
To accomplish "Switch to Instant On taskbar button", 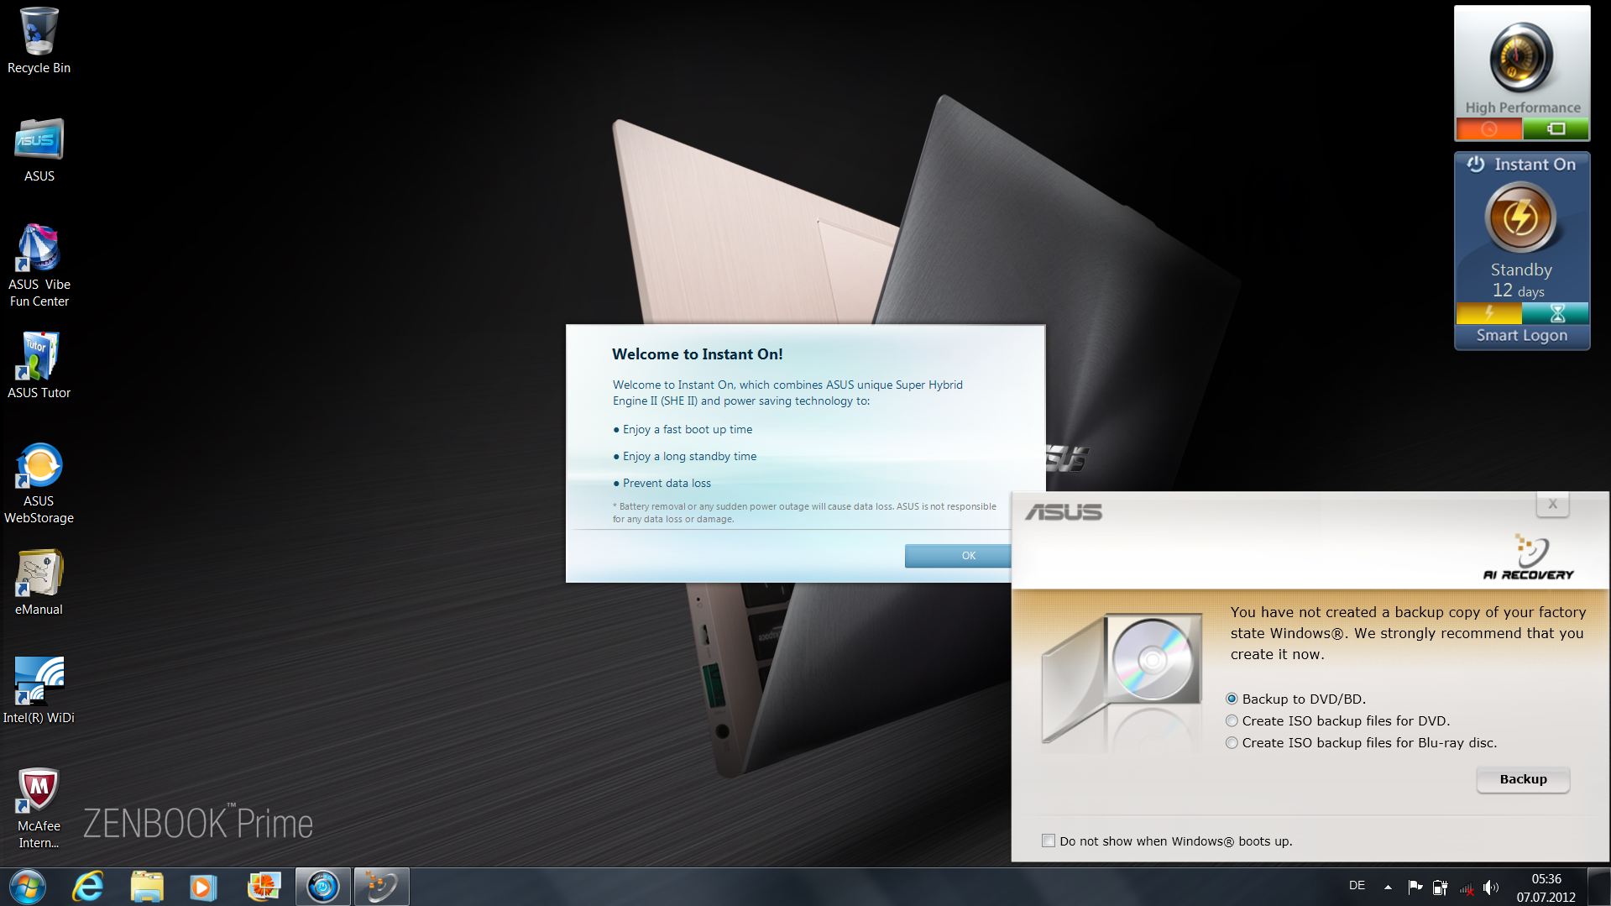I will [x=323, y=887].
